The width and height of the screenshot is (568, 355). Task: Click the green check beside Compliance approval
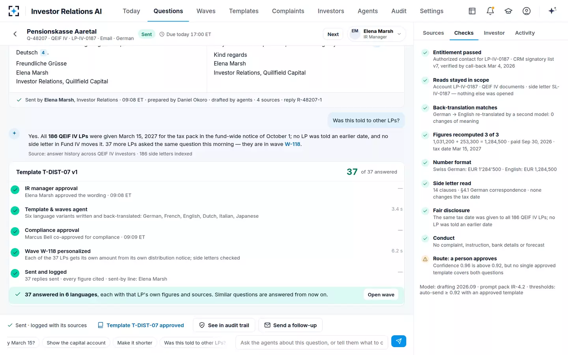pyautogui.click(x=15, y=232)
